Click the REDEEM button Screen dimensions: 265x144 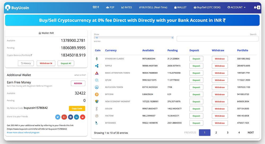(78, 83)
